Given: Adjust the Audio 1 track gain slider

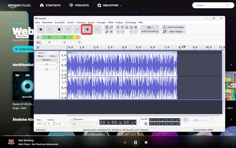Looking at the screenshot, I should (x=47, y=64).
